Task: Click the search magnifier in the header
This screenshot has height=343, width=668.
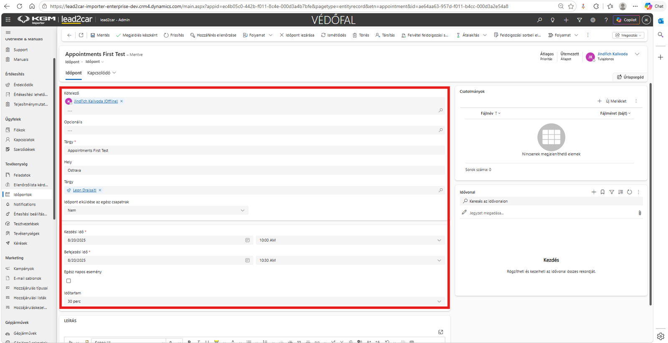Action: (x=539, y=20)
